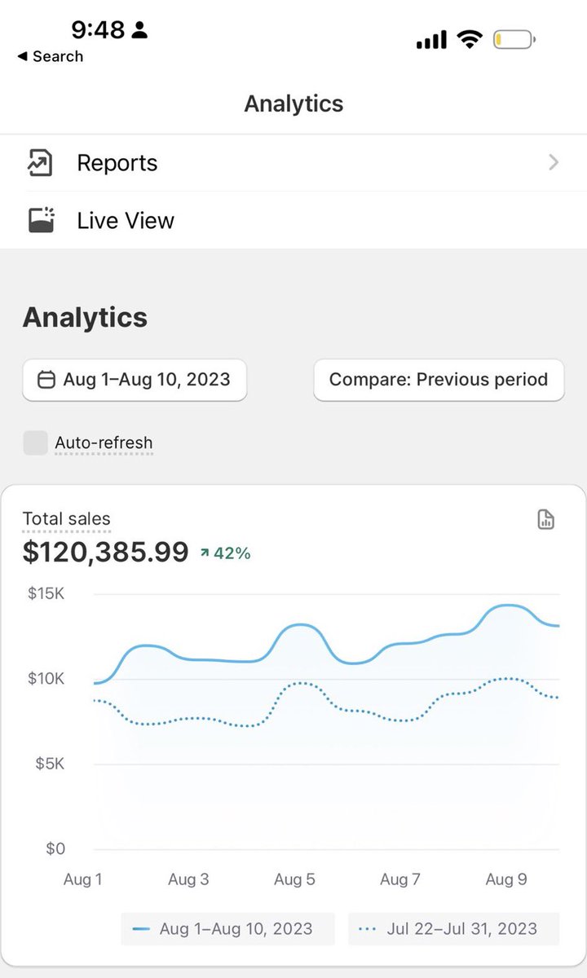Tap the $5K axis label
Viewport: 587px width, 978px height.
pos(49,764)
